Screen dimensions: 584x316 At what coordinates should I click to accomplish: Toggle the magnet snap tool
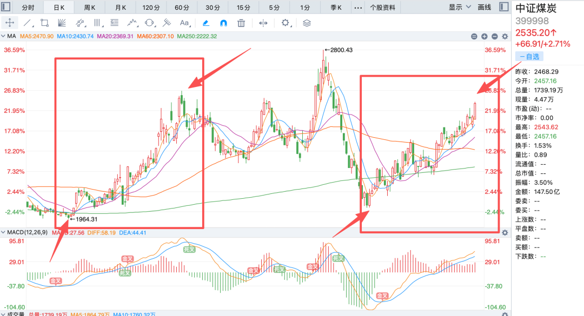(x=223, y=23)
